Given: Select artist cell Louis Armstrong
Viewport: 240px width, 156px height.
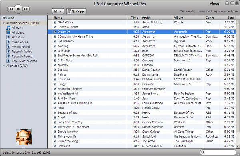Looking at the screenshot, I should coord(152,103).
